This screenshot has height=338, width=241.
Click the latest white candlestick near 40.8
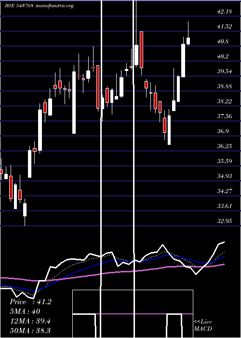[188, 41]
